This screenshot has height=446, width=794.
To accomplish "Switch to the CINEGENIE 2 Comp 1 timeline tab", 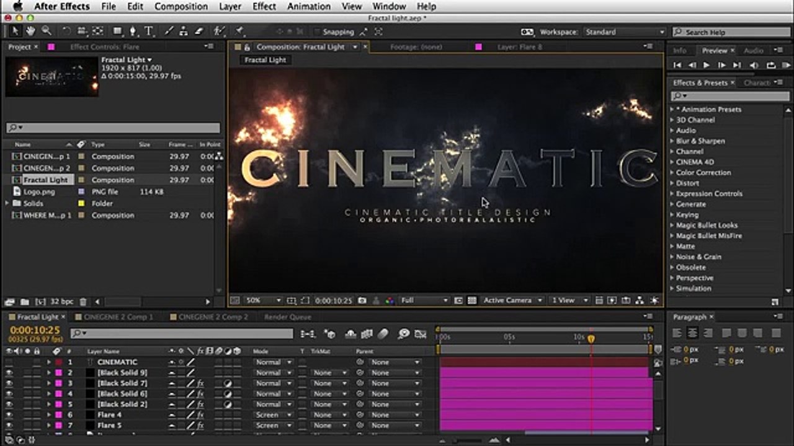I will coord(118,317).
